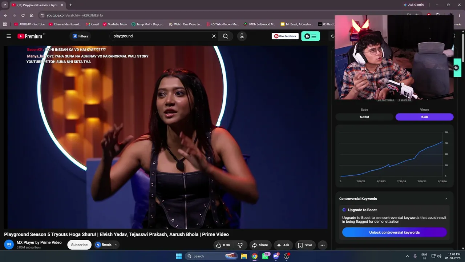Image resolution: width=465 pixels, height=262 pixels.
Task: Go to YouTube Premium home logo
Action: click(30, 36)
